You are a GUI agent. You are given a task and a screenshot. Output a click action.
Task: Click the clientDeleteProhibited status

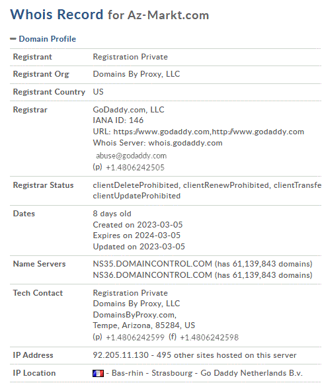coord(136,185)
